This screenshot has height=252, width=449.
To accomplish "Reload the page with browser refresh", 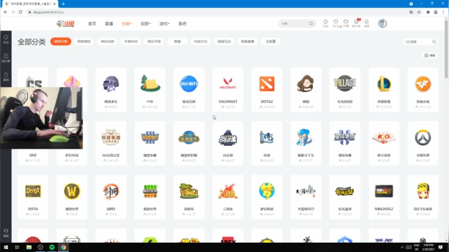I will [21, 12].
